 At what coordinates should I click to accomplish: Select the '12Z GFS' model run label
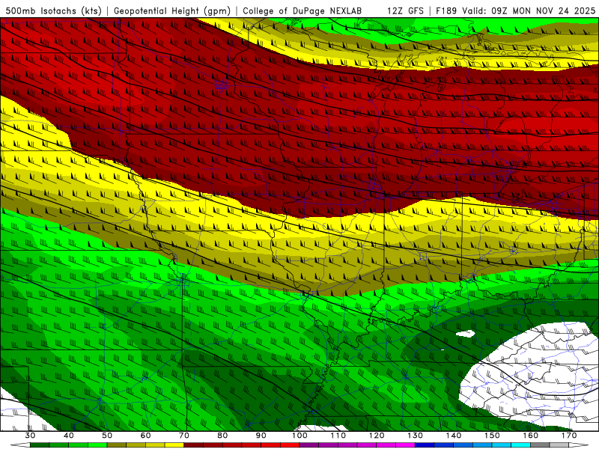click(405, 11)
